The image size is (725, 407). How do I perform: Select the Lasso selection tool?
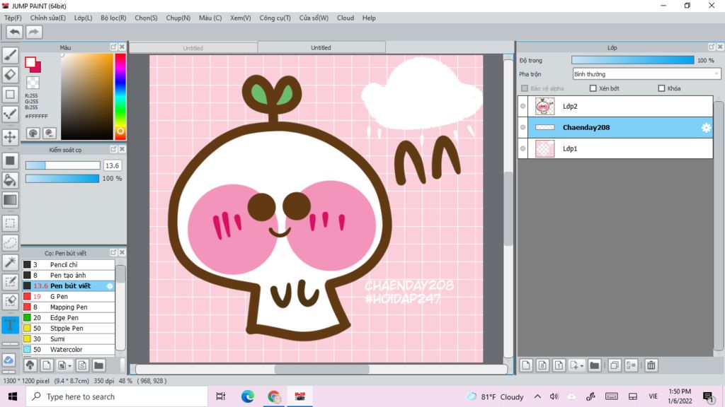(x=10, y=242)
